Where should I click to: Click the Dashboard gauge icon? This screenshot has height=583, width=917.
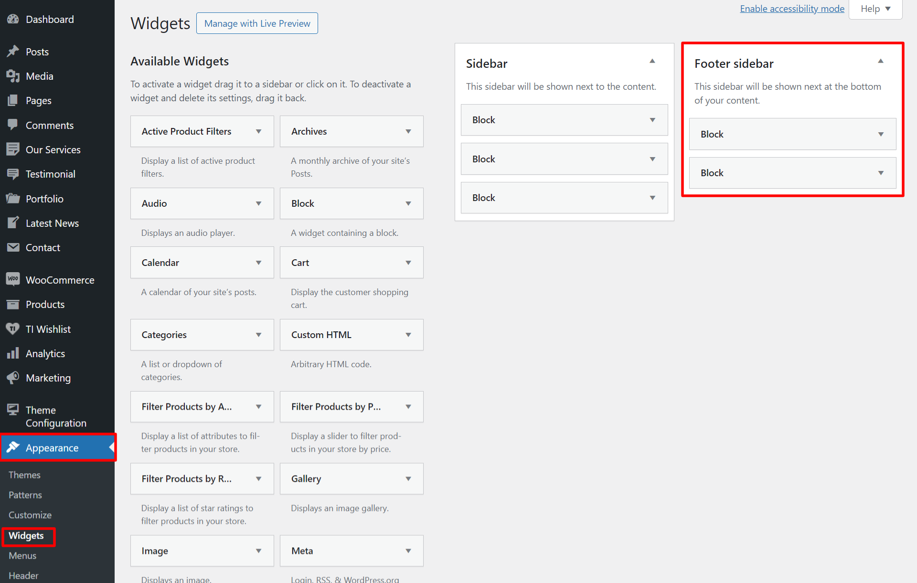pos(13,19)
